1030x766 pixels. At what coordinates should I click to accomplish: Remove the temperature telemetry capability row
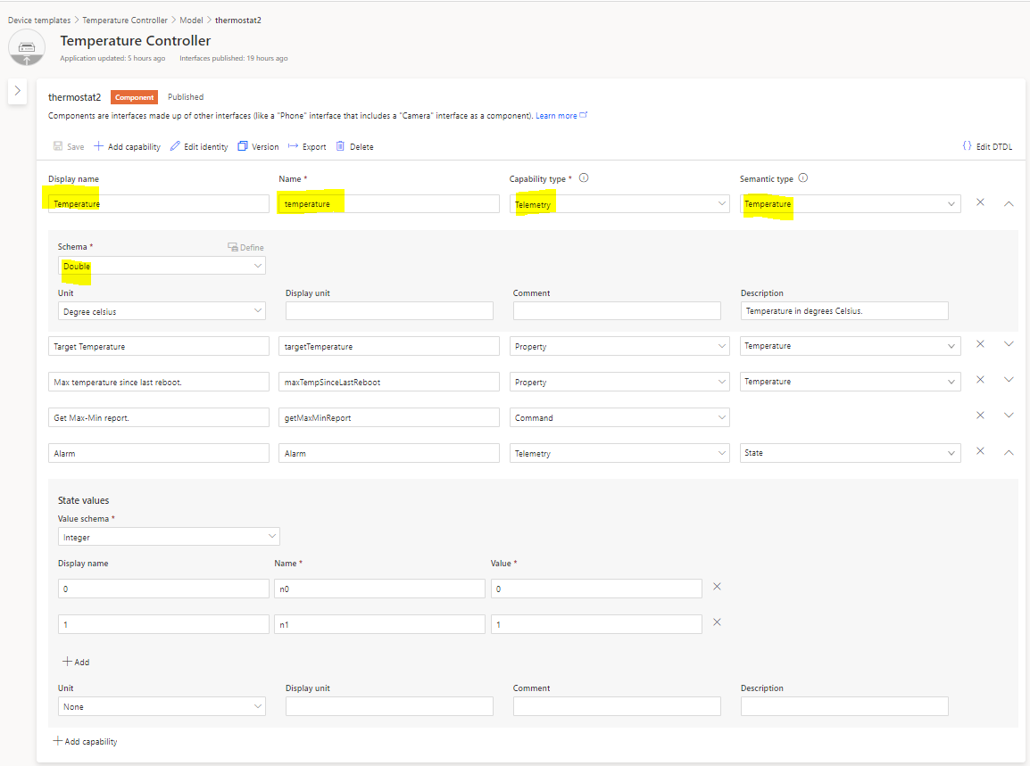[980, 202]
